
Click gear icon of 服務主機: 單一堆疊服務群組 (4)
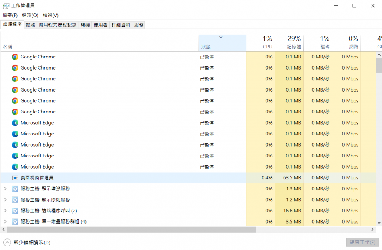coord(15,222)
